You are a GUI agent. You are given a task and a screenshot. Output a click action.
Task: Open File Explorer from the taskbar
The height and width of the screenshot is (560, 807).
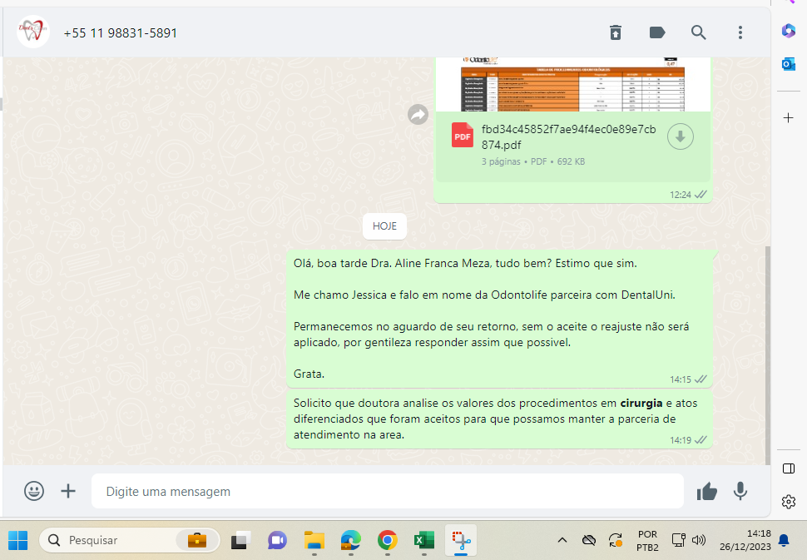314,540
